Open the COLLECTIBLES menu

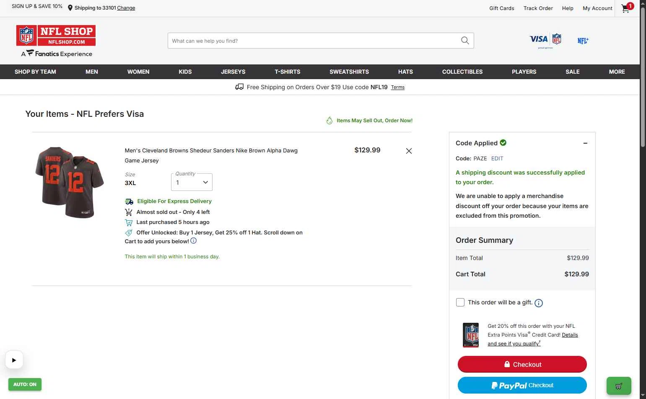pos(462,72)
